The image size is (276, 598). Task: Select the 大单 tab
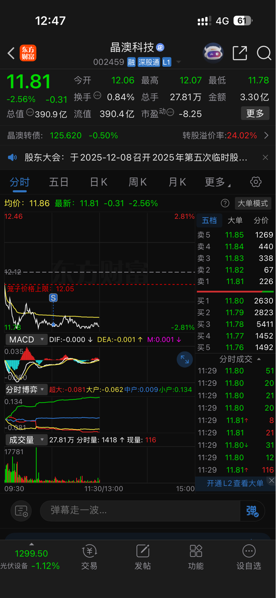[235, 220]
